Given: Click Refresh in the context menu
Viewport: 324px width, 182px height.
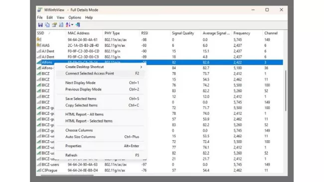Looking at the screenshot, I should [x=100, y=155].
